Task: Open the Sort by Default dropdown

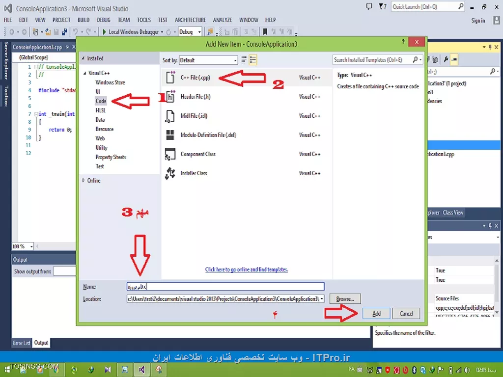Action: click(x=208, y=60)
